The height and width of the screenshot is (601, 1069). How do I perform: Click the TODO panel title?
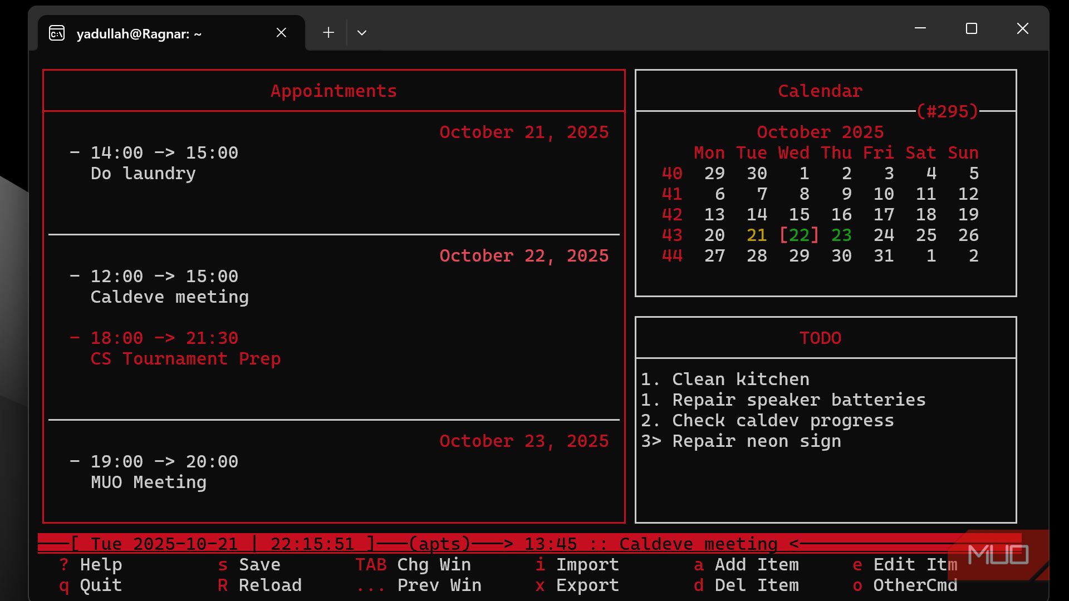click(820, 338)
